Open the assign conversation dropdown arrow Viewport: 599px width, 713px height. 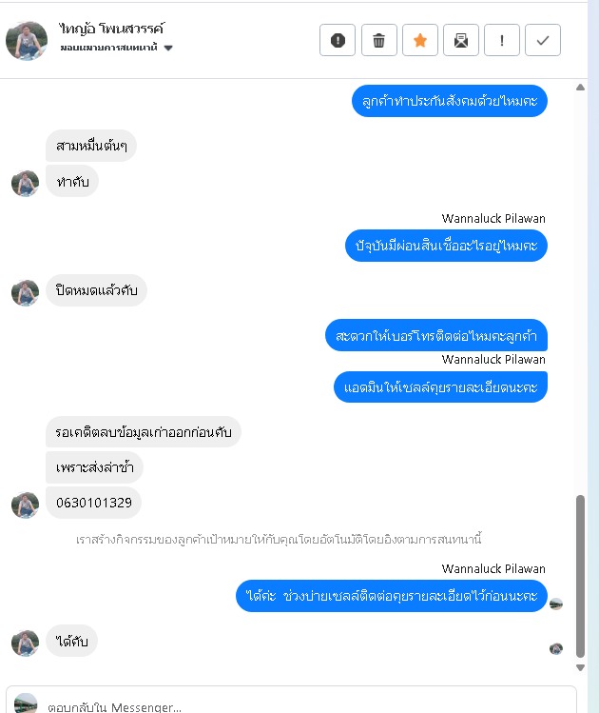coord(168,48)
